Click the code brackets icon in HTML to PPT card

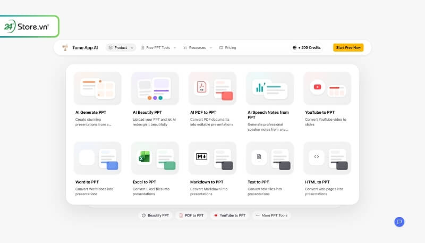(317, 156)
